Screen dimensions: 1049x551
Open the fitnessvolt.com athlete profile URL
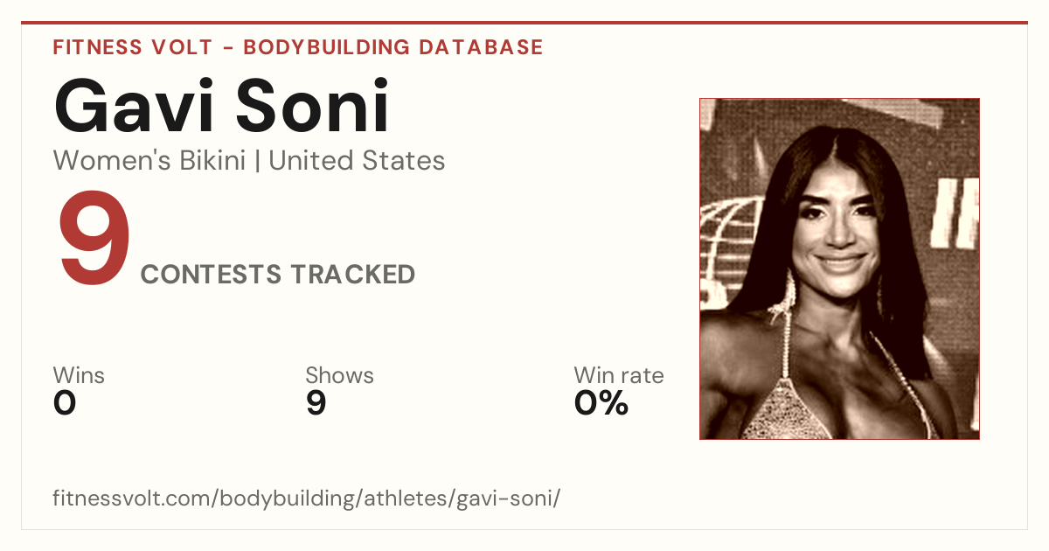[307, 499]
